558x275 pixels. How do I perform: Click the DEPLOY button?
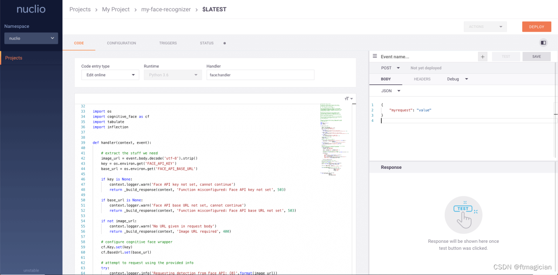pyautogui.click(x=537, y=27)
